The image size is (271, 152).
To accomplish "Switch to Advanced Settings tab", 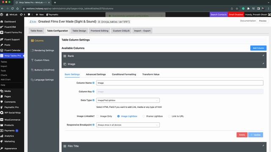I will tap(96, 74).
